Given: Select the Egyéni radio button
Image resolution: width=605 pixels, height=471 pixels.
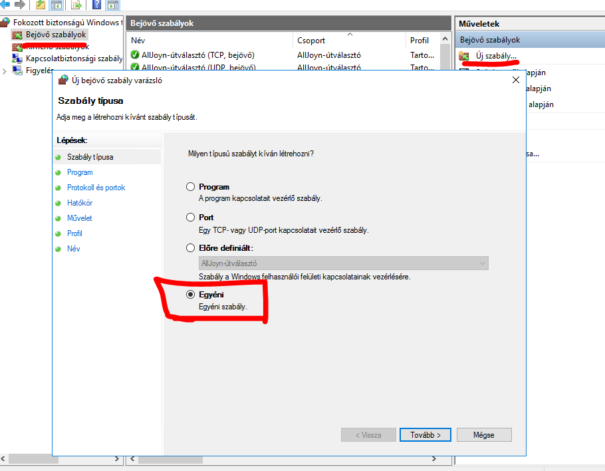Looking at the screenshot, I should [191, 294].
